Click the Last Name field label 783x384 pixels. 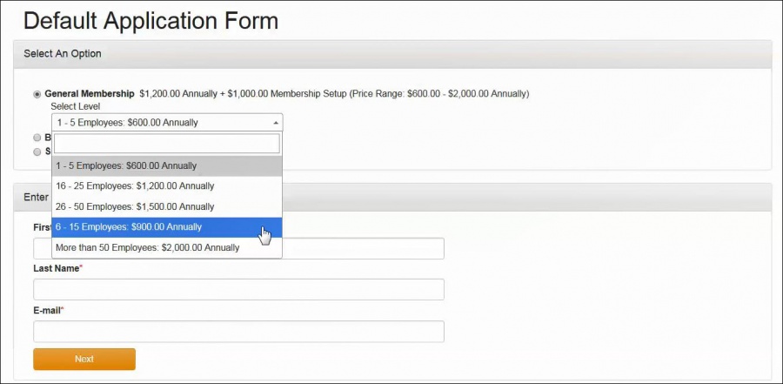pyautogui.click(x=57, y=268)
